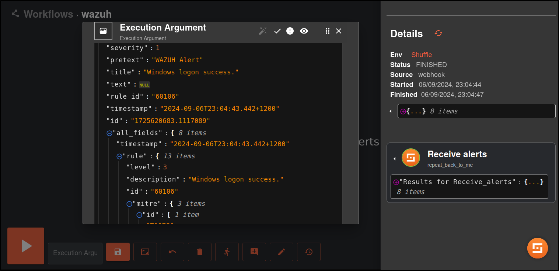
Task: Show executions with the running-person icon
Action: point(227,252)
